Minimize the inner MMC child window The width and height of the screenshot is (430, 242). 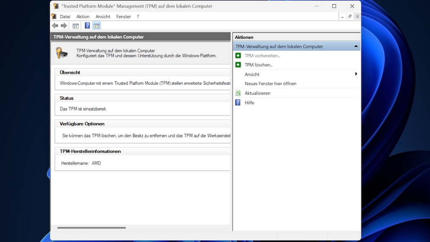pos(342,17)
